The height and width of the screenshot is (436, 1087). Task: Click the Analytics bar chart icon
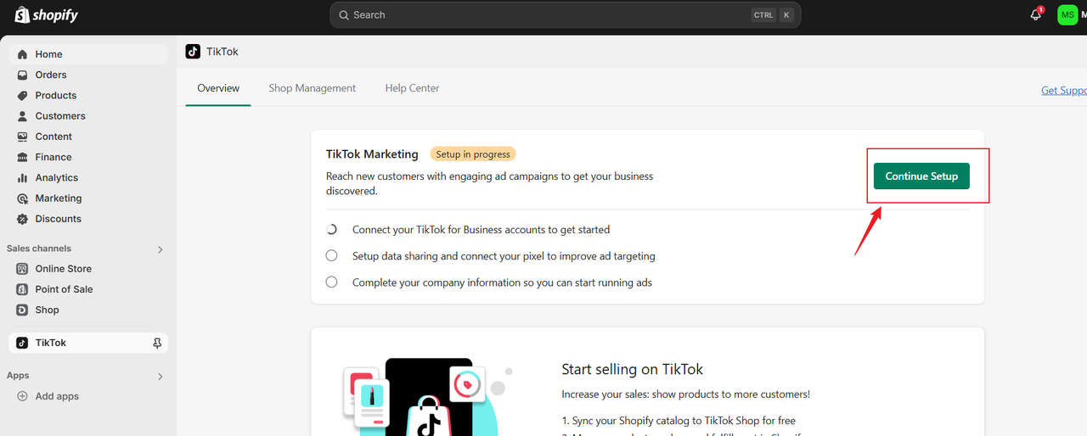(23, 177)
